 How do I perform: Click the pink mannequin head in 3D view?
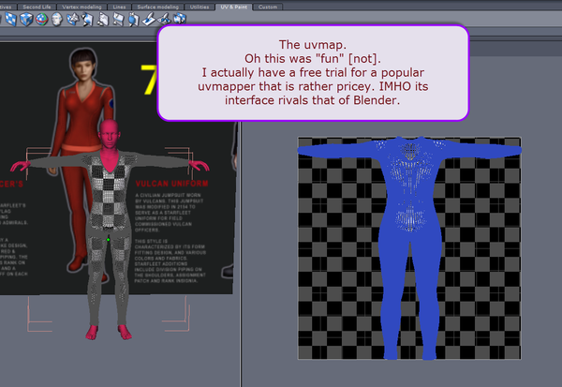coord(109,133)
